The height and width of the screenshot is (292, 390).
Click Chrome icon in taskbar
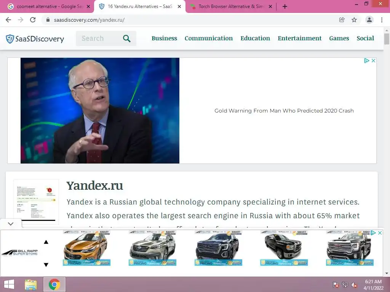point(54,284)
